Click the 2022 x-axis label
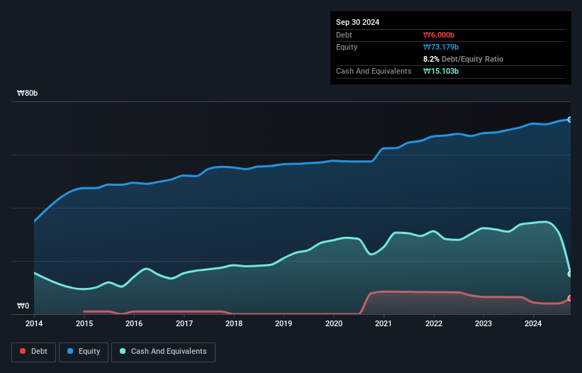This screenshot has width=582, height=373. pos(434,323)
